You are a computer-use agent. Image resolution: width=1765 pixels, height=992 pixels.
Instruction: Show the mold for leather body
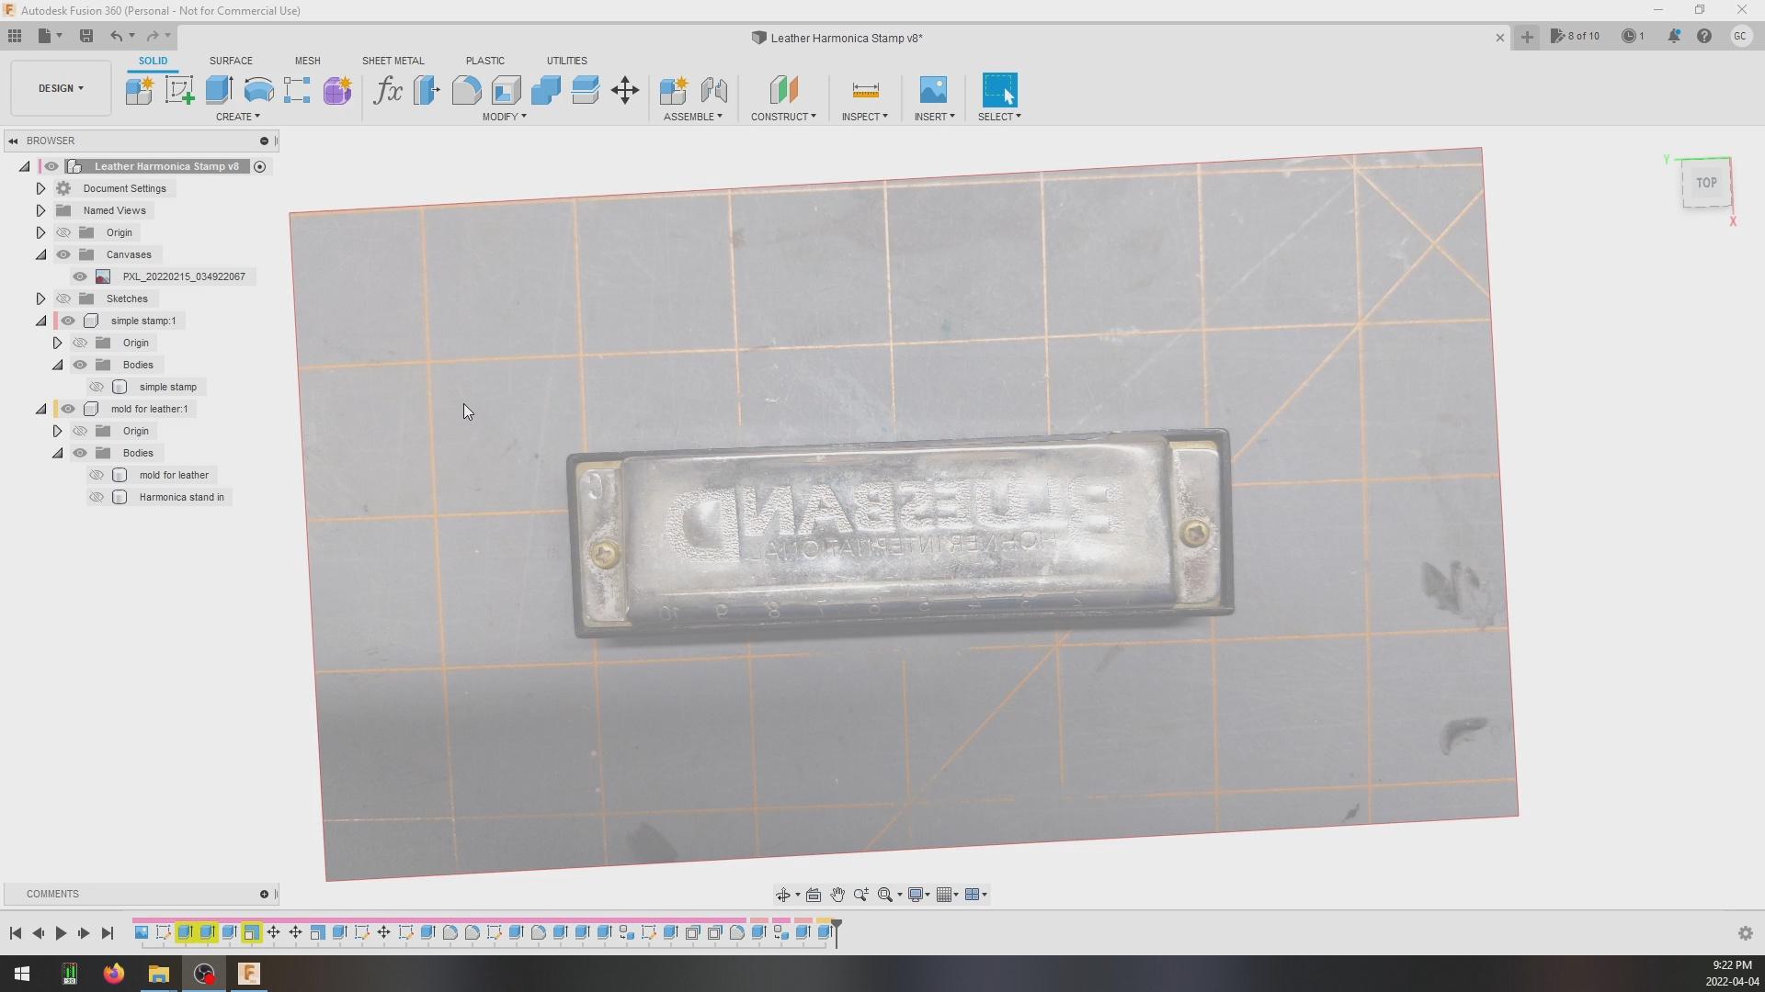97,475
